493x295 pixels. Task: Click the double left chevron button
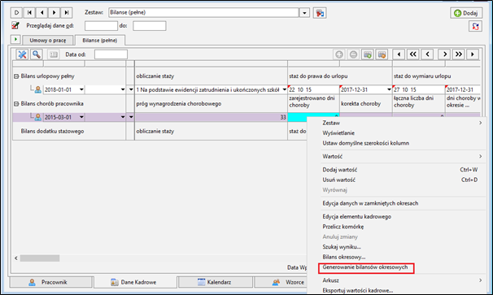[413, 54]
